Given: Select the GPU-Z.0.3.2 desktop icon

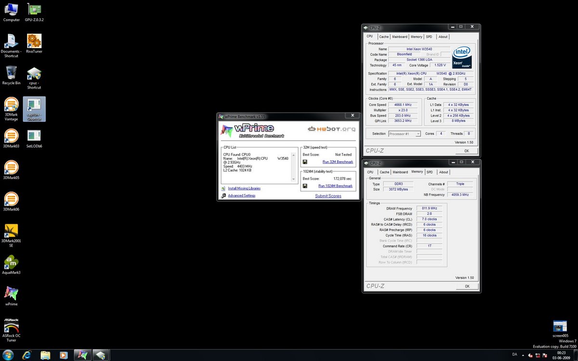Looking at the screenshot, I should click(34, 13).
